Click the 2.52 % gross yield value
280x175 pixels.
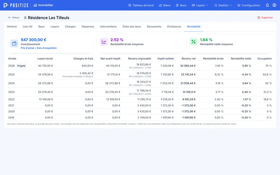(x=117, y=40)
